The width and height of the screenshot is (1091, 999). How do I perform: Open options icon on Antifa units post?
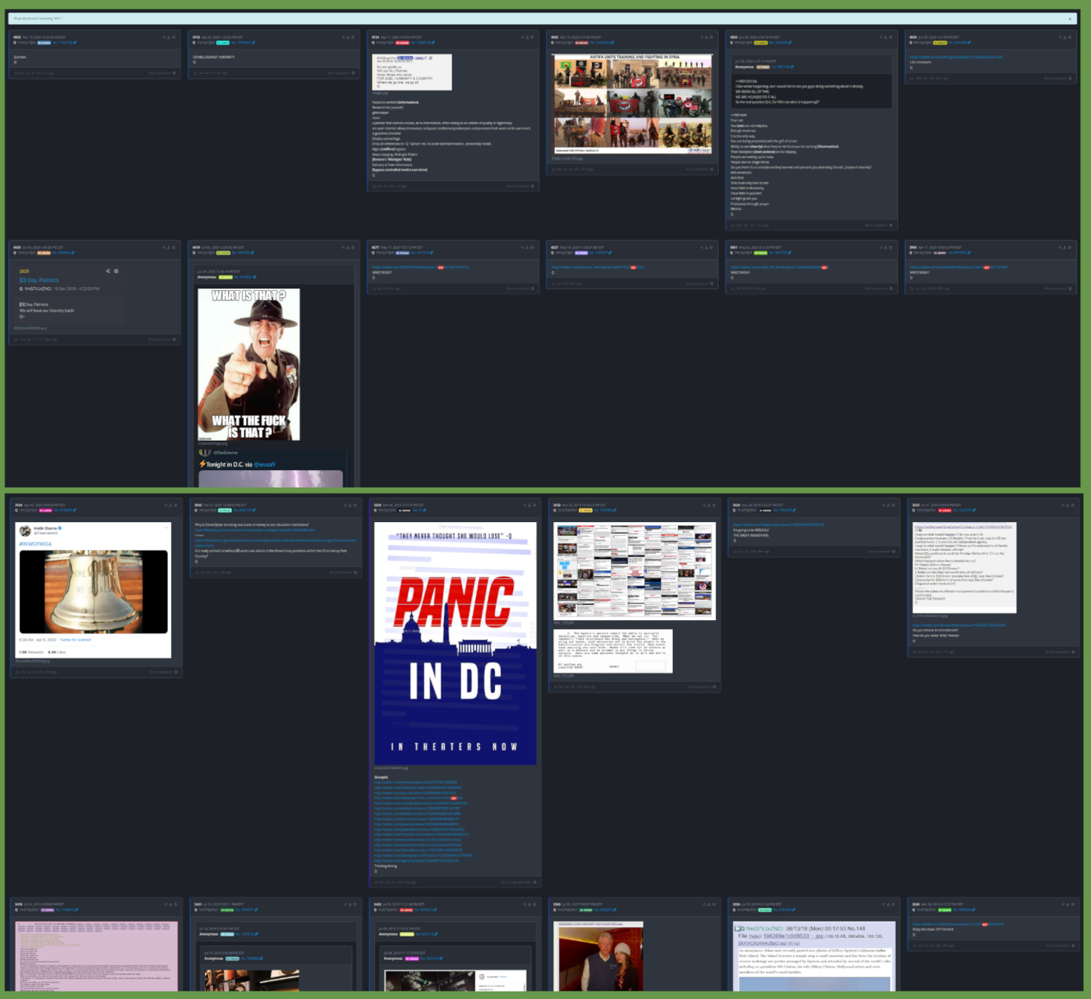pos(711,37)
